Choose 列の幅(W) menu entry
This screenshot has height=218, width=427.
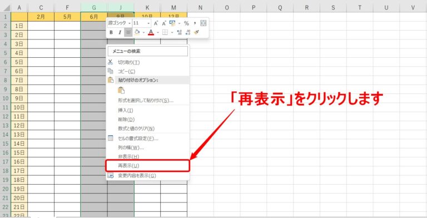point(147,148)
